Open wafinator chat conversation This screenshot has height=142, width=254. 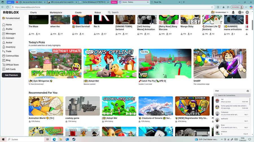232,120
